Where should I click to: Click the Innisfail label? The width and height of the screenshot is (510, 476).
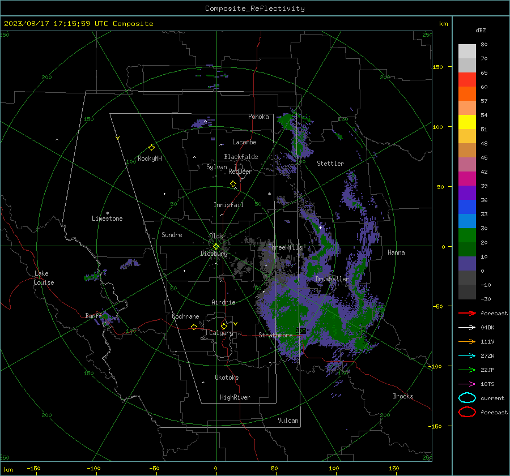(x=228, y=205)
